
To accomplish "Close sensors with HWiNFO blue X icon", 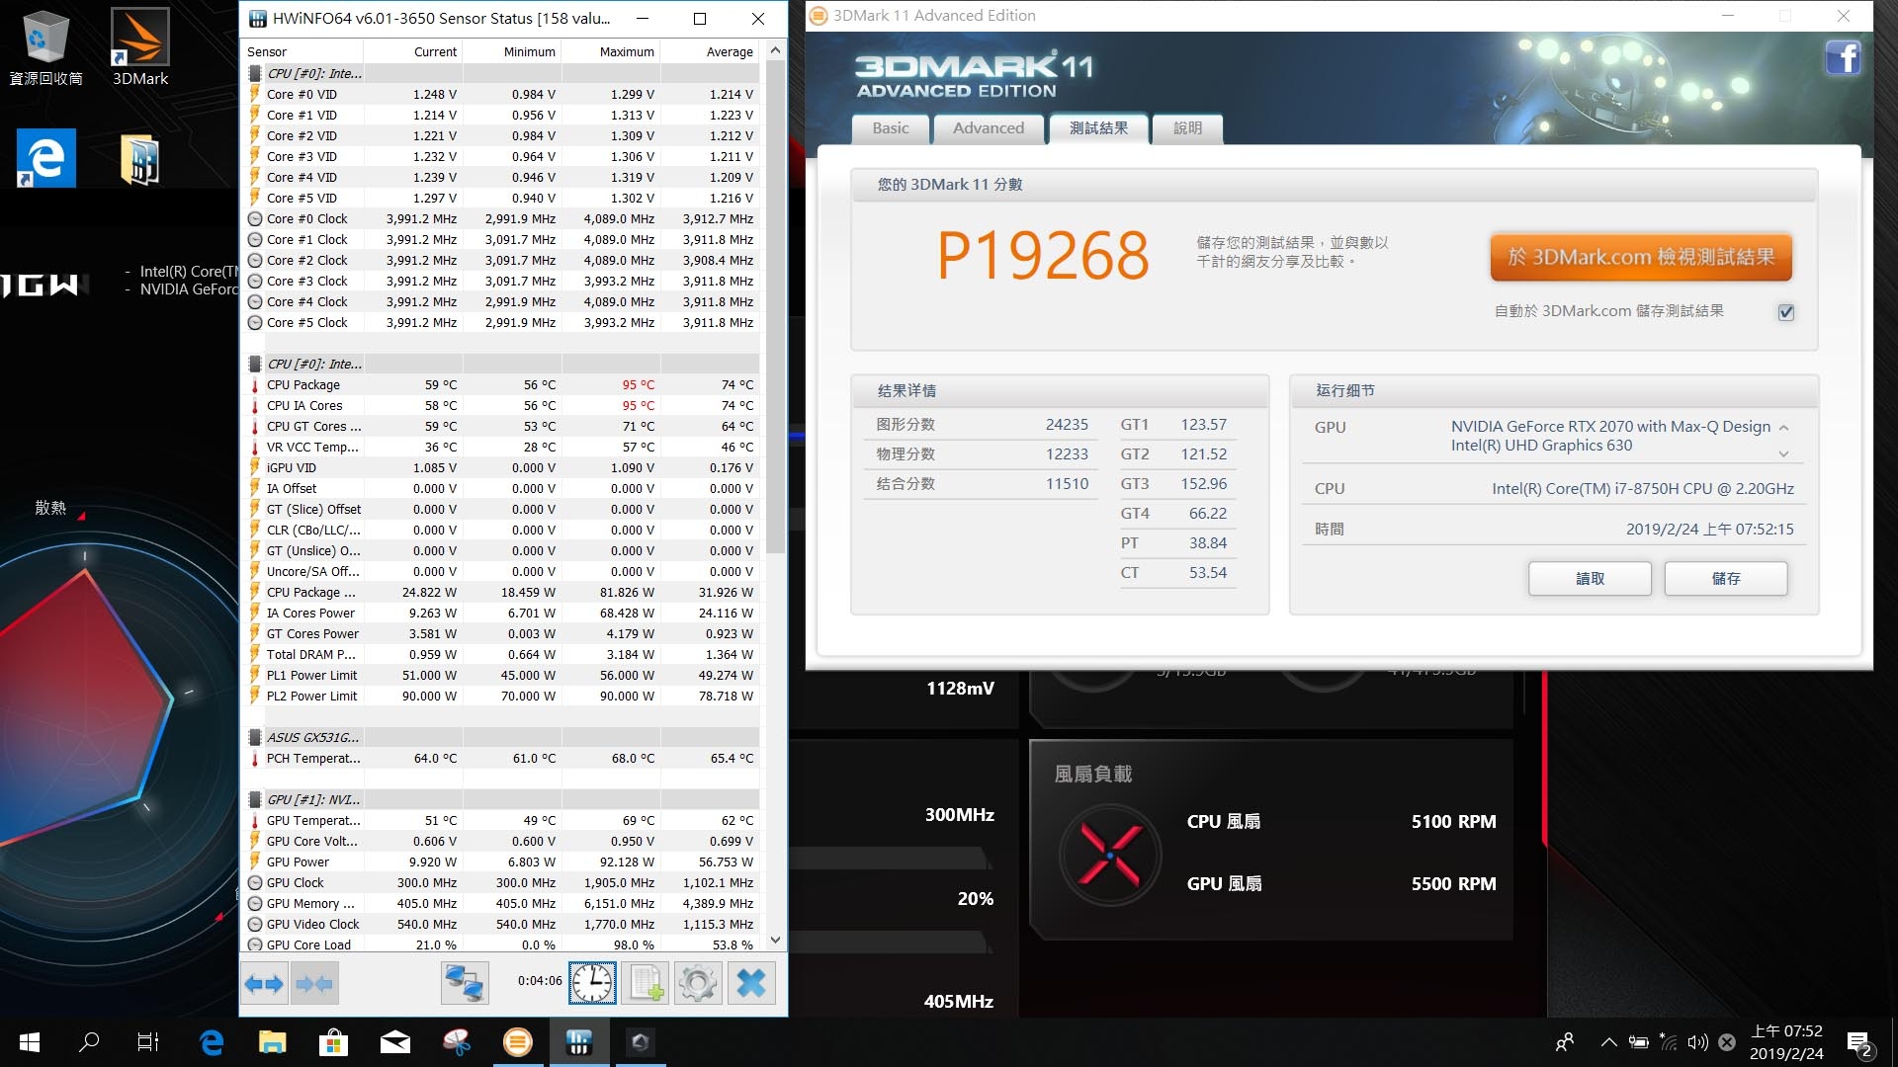I will tap(751, 983).
